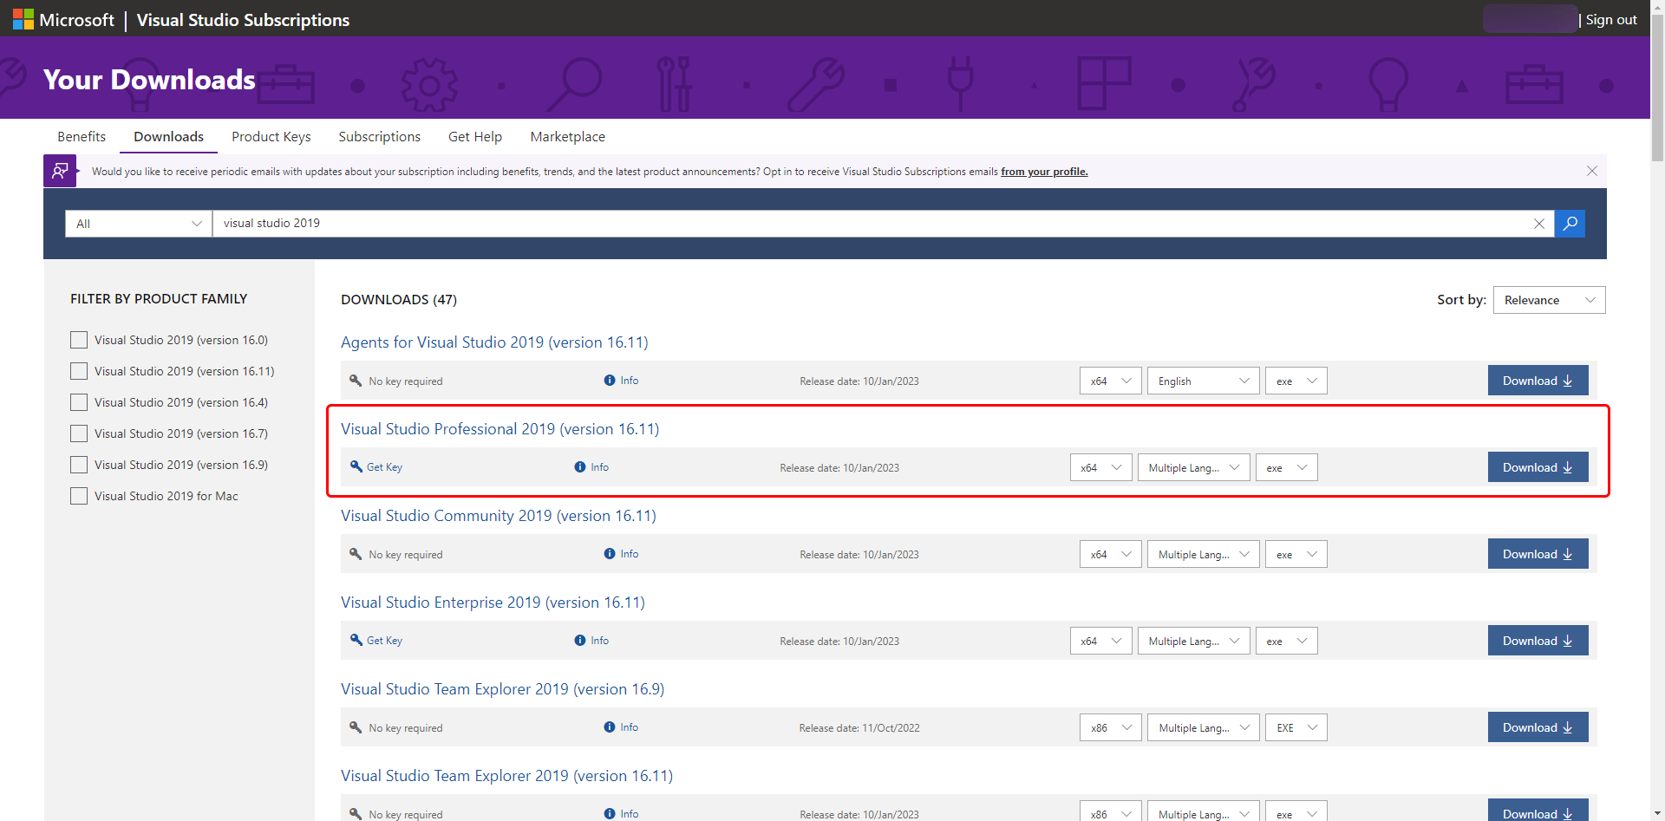Click the feedback icon on notification banner
Screen dimensions: 1665x821
pos(60,171)
